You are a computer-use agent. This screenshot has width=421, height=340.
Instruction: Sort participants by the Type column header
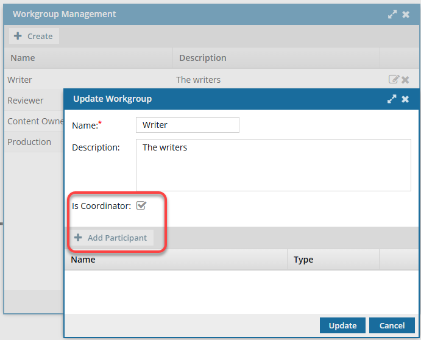303,260
